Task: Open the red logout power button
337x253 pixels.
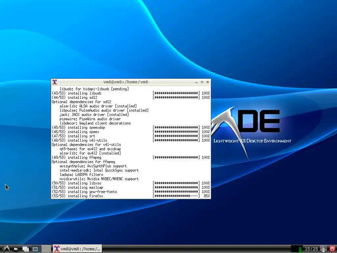Action: click(332, 249)
